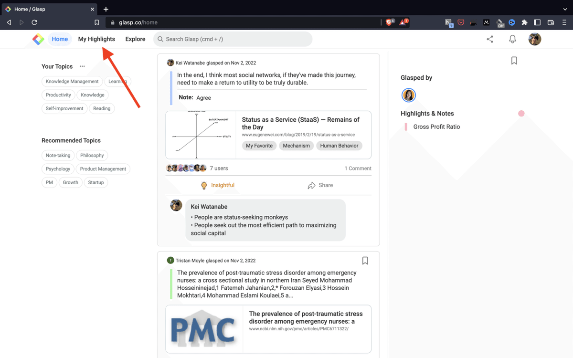The width and height of the screenshot is (573, 358).
Task: Select the Reading topic chip
Action: click(x=102, y=108)
